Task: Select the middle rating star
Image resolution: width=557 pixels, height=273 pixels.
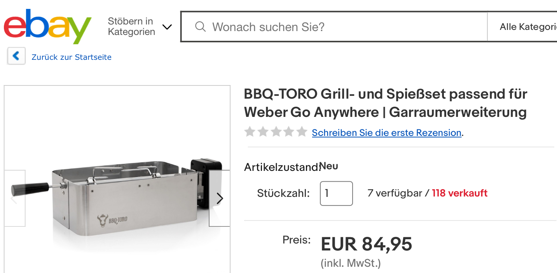Action: point(276,132)
